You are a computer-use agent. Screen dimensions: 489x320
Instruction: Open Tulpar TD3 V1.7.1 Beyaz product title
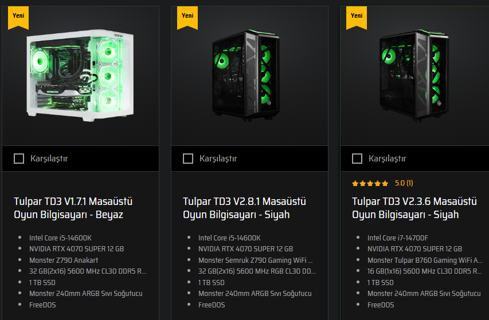(x=73, y=208)
